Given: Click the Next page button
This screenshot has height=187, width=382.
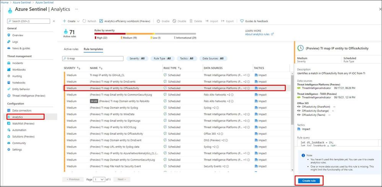Looking at the screenshot, I should (122, 179).
